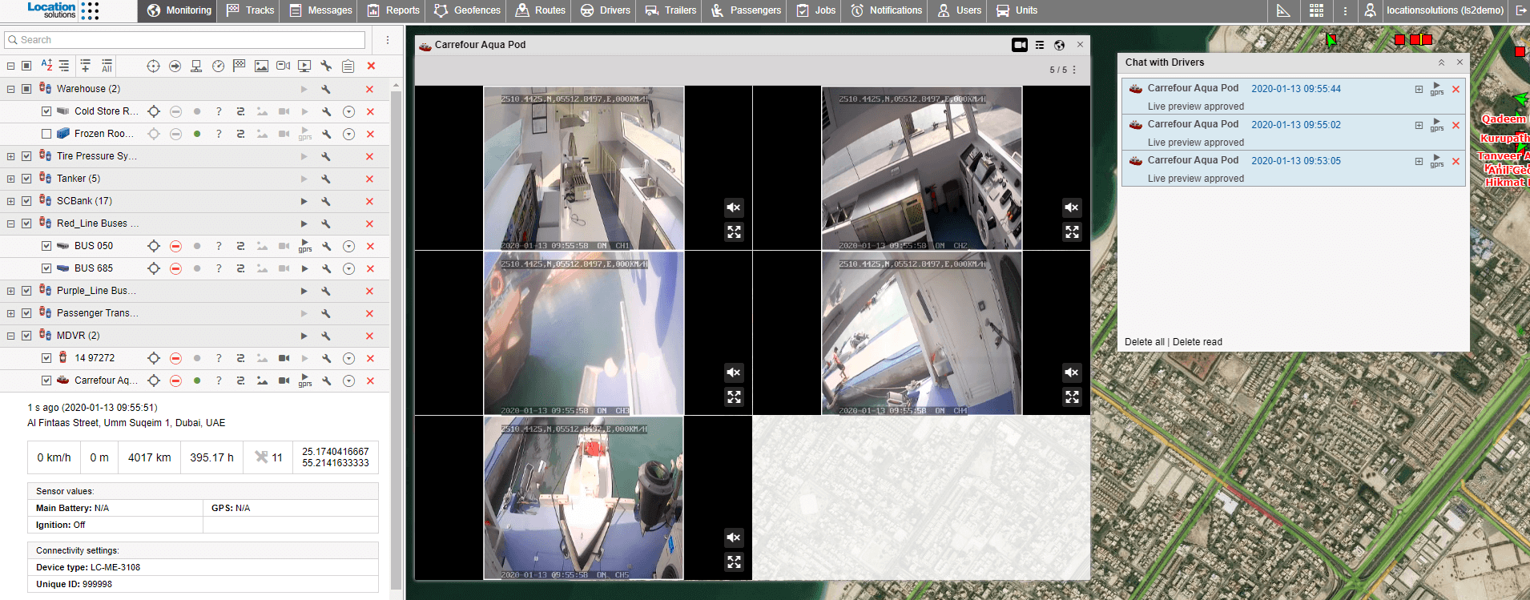Click the crosshair locate icon in units toolbar
The image size is (1530, 600).
[x=153, y=66]
